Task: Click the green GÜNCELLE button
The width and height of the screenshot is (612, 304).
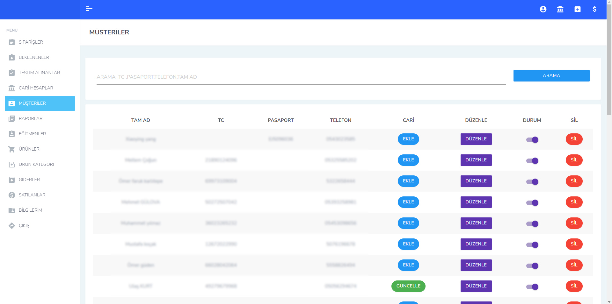Action: coord(408,286)
